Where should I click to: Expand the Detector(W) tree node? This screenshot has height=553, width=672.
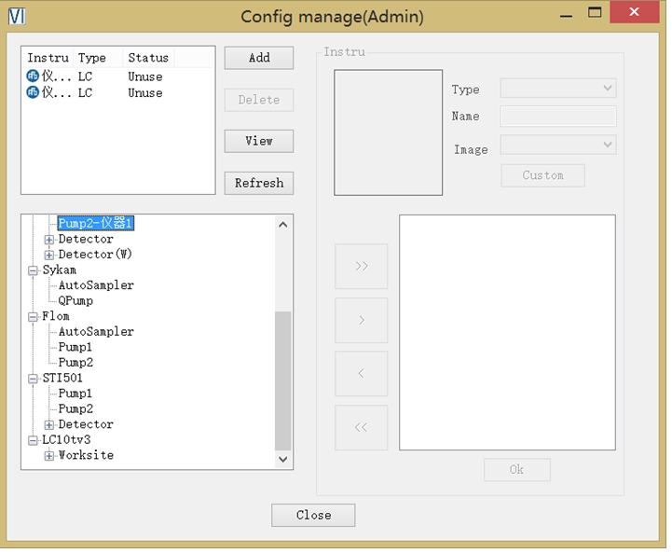pos(49,255)
